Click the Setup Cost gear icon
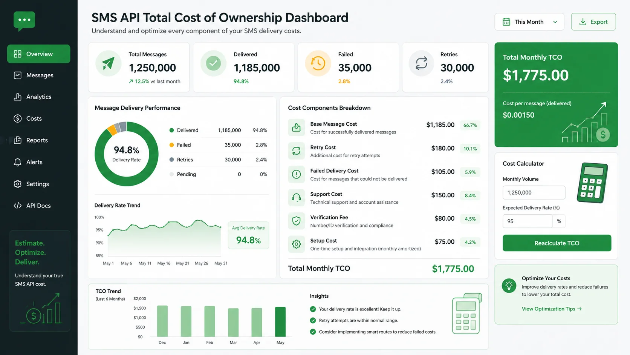This screenshot has height=355, width=630. point(297,244)
